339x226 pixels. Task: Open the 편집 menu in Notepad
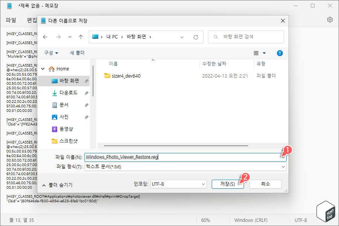32,20
